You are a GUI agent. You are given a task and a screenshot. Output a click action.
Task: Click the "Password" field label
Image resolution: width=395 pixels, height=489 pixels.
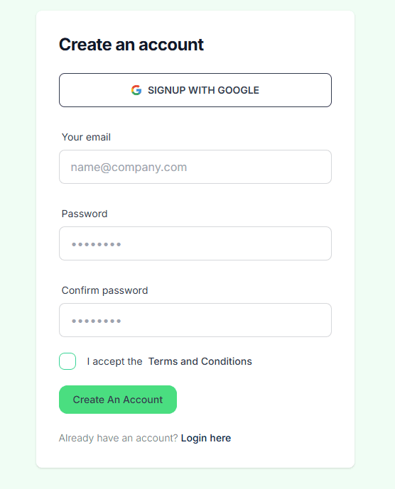(85, 214)
